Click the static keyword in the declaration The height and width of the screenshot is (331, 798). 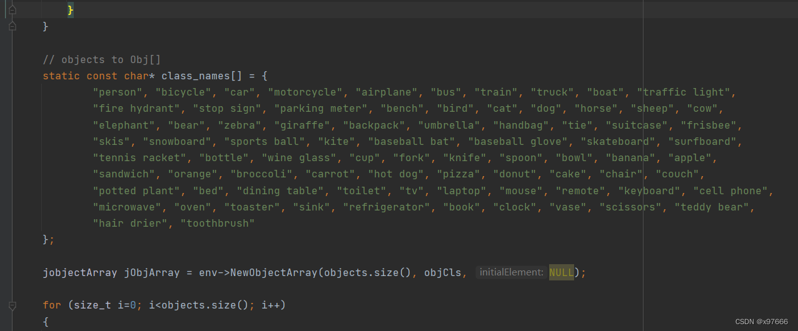pos(61,76)
